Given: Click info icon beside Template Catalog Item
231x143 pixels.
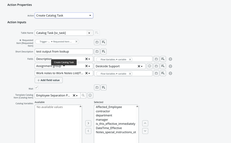Looking at the screenshot, I should [90, 95].
